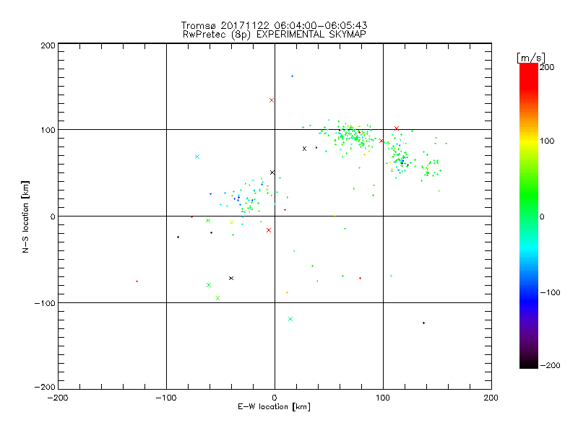Click the red X marker below the lone blue dot
This screenshot has height=433, width=578.
pyautogui.click(x=272, y=100)
